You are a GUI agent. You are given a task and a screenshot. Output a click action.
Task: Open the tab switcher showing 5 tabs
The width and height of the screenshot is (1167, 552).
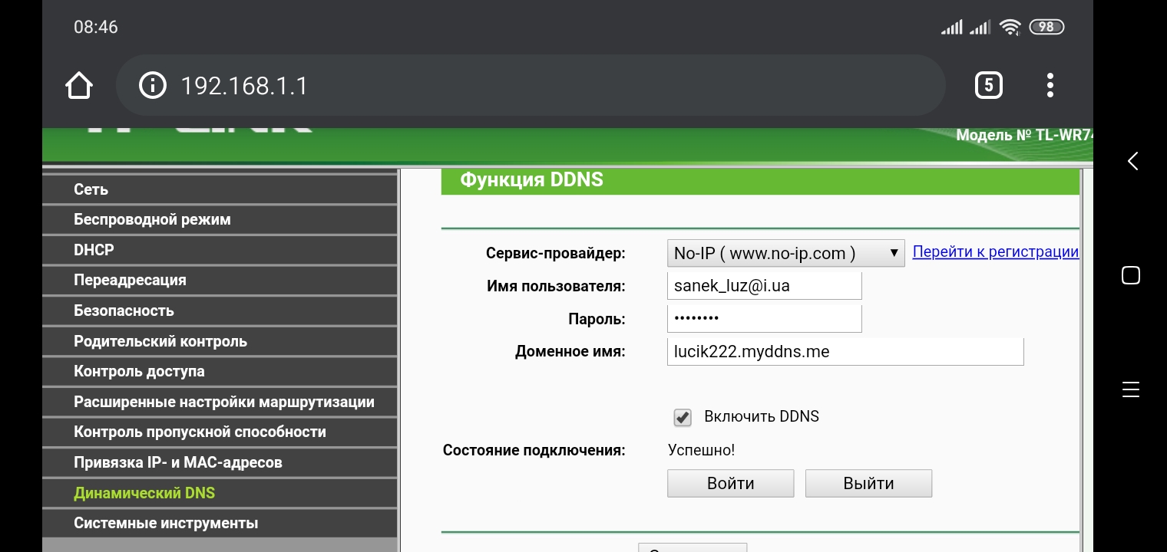click(x=988, y=85)
